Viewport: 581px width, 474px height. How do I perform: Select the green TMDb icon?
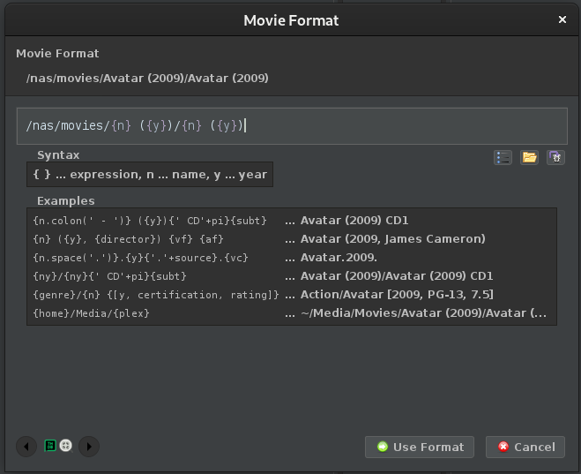point(50,446)
